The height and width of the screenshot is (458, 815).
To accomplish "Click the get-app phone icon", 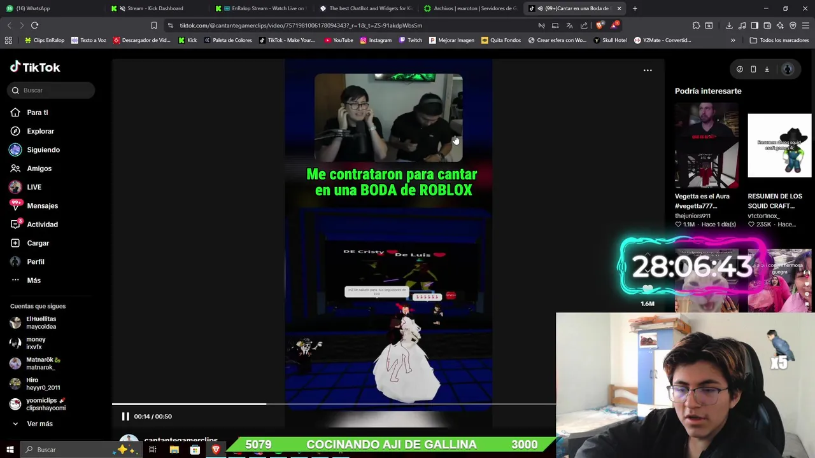I will pos(753,69).
